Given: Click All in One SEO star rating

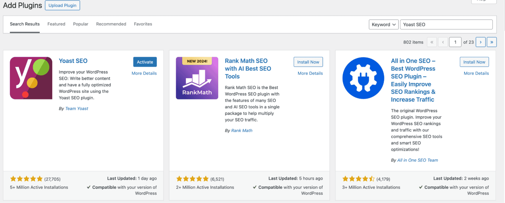Looking at the screenshot, I should (x=358, y=179).
